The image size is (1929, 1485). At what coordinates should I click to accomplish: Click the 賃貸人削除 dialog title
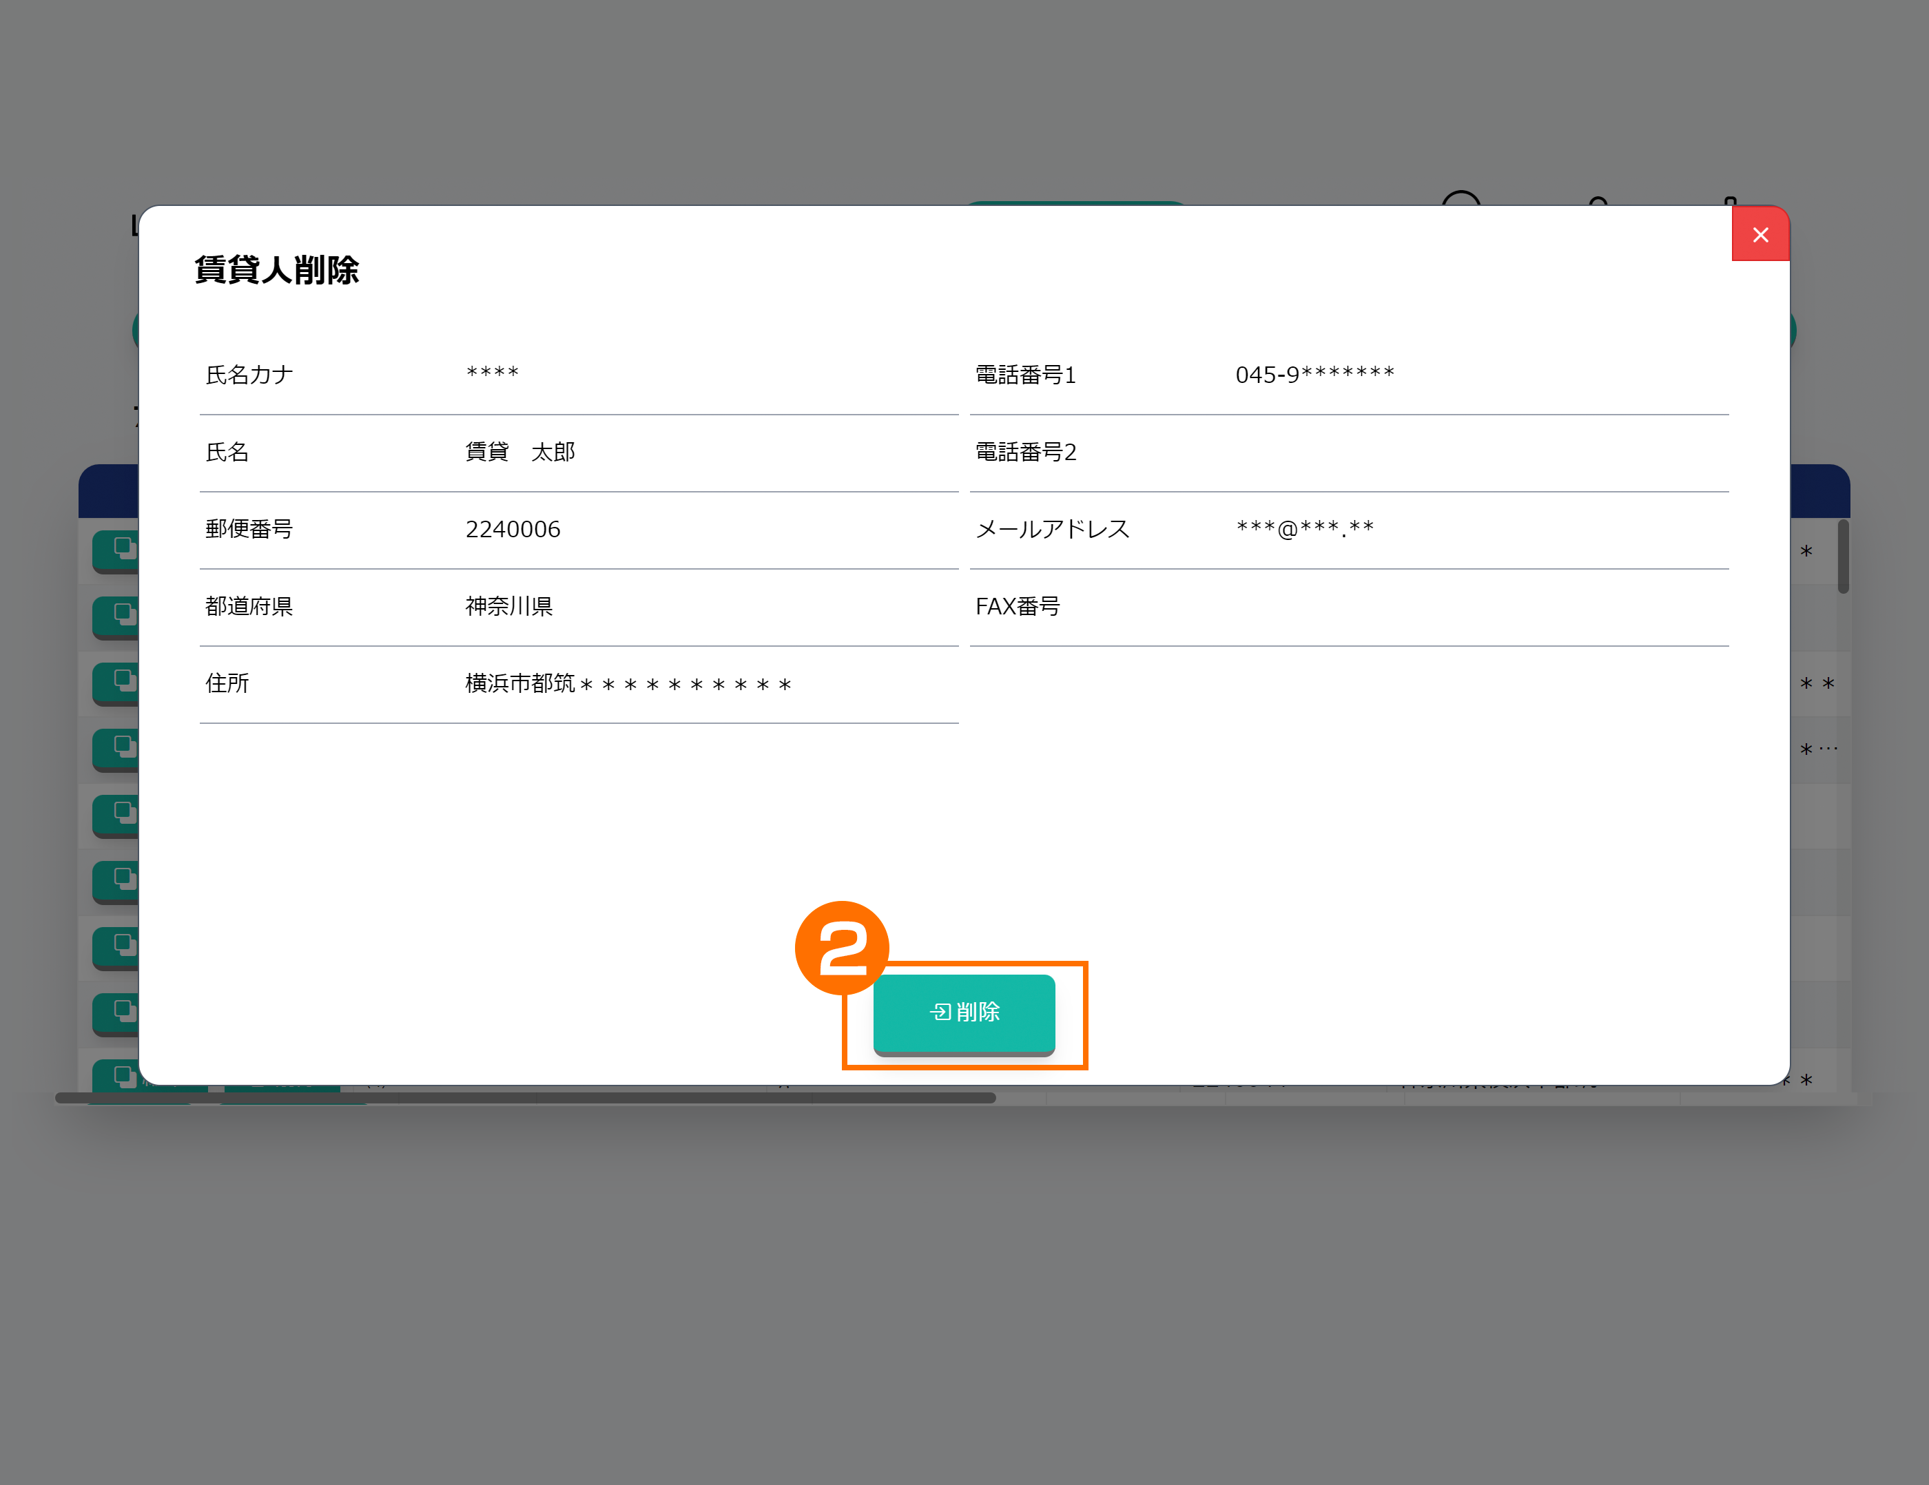click(x=276, y=270)
